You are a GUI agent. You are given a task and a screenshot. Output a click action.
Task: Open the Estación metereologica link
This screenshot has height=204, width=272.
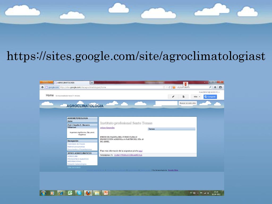pyautogui.click(x=77, y=164)
